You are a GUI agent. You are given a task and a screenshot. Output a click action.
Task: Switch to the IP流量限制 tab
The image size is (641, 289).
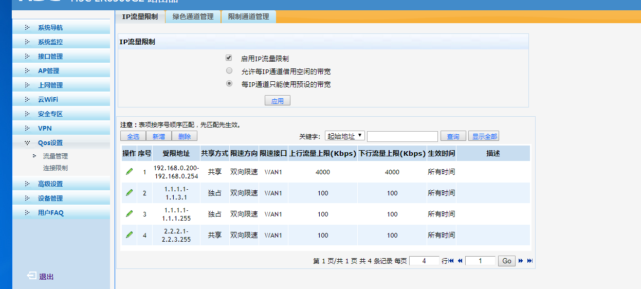[140, 16]
